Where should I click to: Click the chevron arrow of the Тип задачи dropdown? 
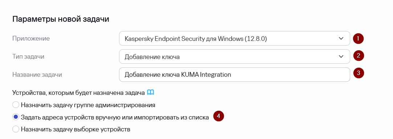[x=341, y=56]
